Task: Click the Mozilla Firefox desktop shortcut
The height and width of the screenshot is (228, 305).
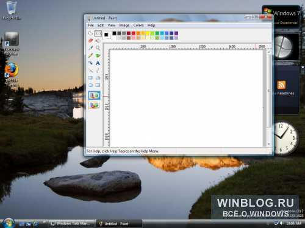Action: pyautogui.click(x=12, y=75)
